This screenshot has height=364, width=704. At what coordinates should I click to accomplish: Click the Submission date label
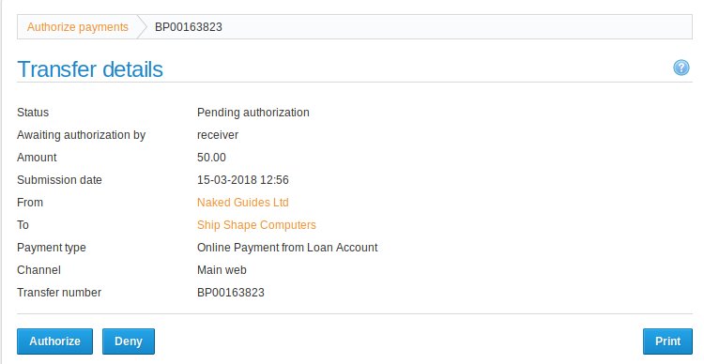59,180
